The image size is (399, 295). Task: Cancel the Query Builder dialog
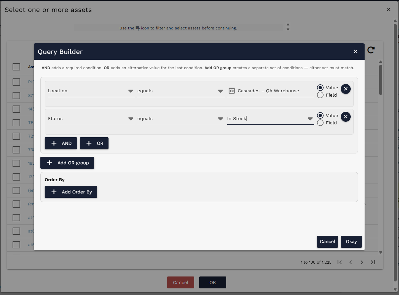(328, 241)
